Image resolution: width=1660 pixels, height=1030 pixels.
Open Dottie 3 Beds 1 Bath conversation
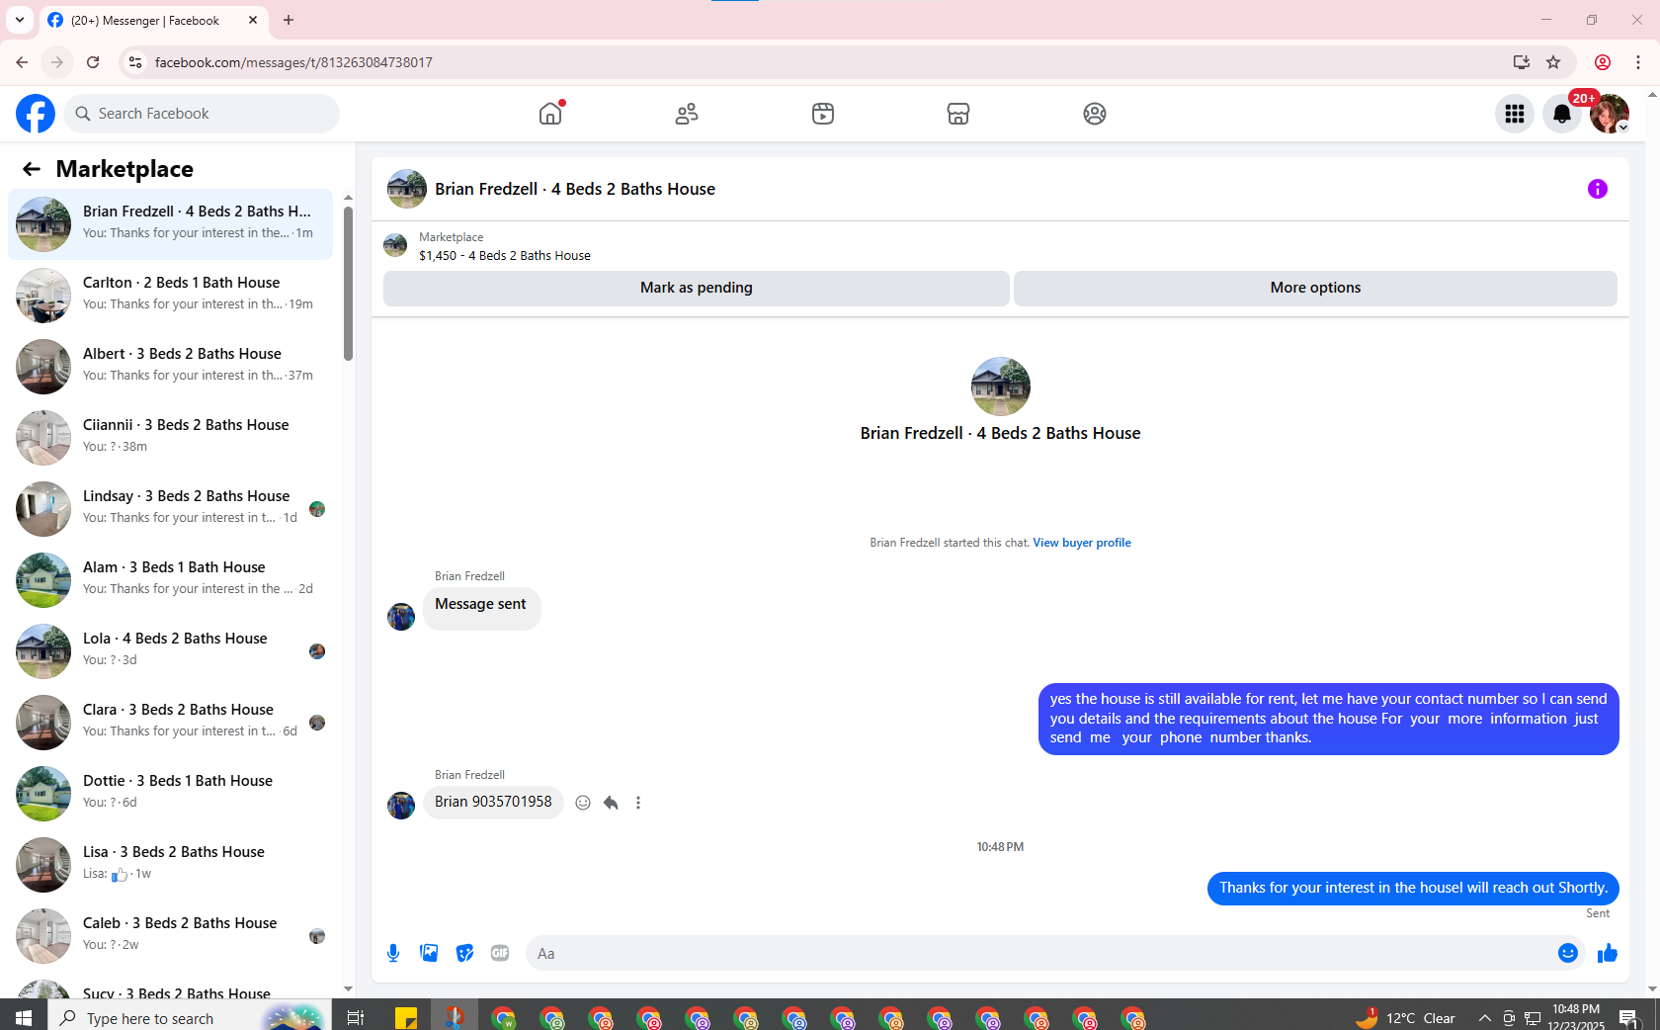point(170,792)
